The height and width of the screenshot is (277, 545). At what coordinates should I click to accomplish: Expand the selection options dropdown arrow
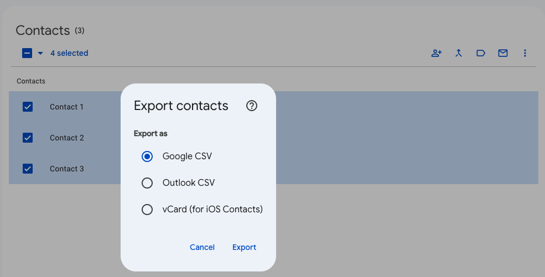(x=40, y=54)
